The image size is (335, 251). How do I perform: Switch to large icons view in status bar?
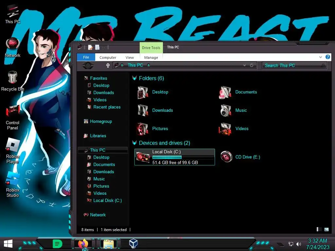click(326, 229)
